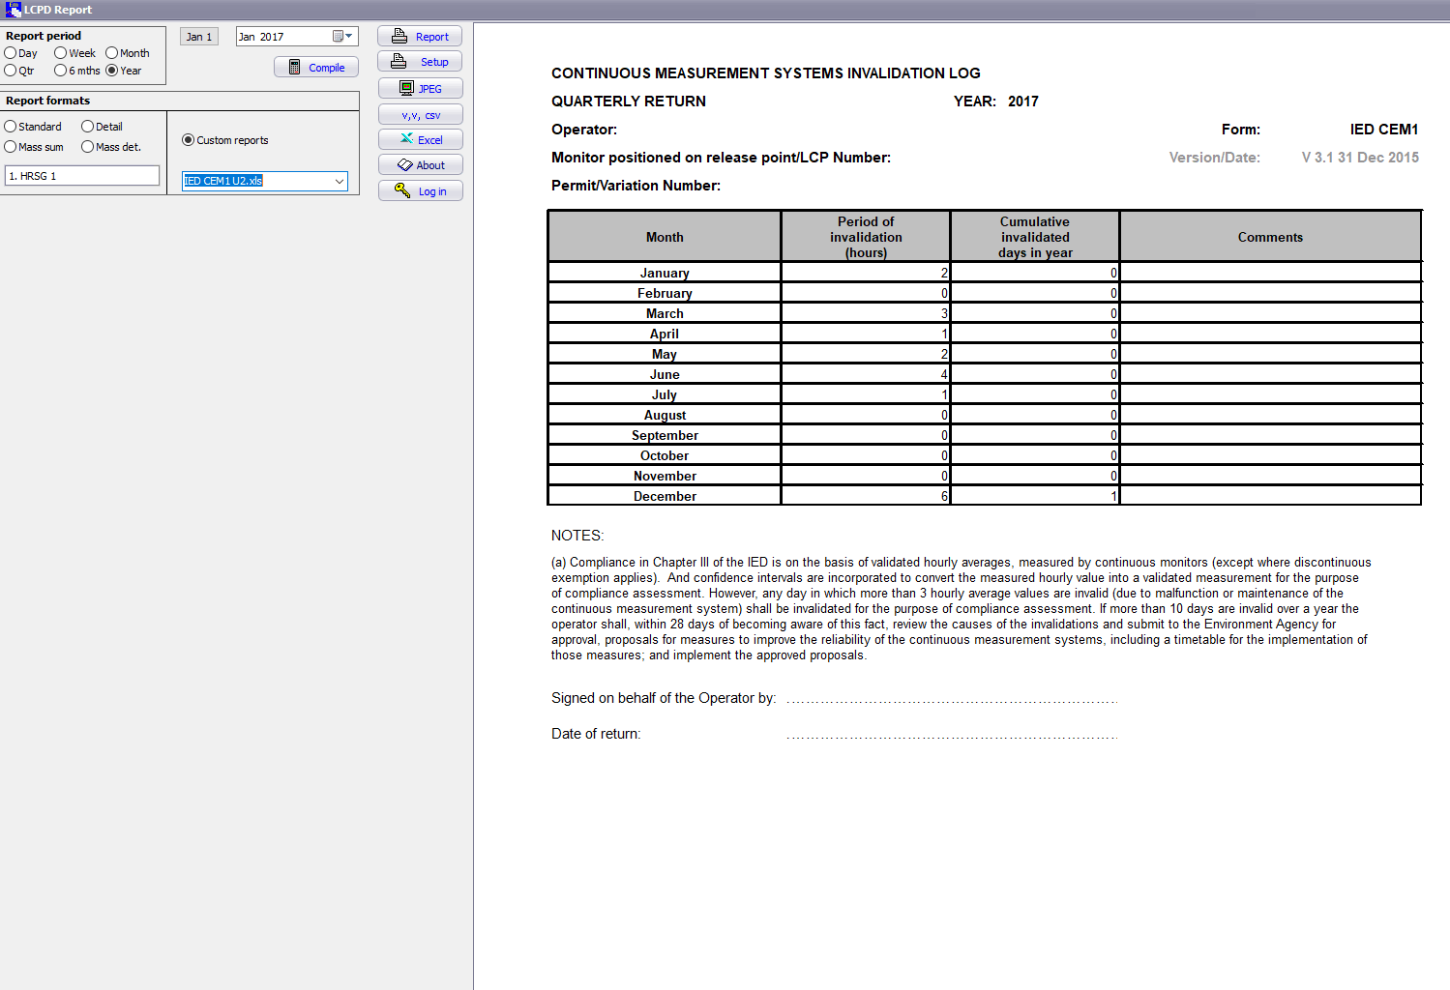Click the 1. HRSG 1 field
The image size is (1450, 990).
coord(82,176)
